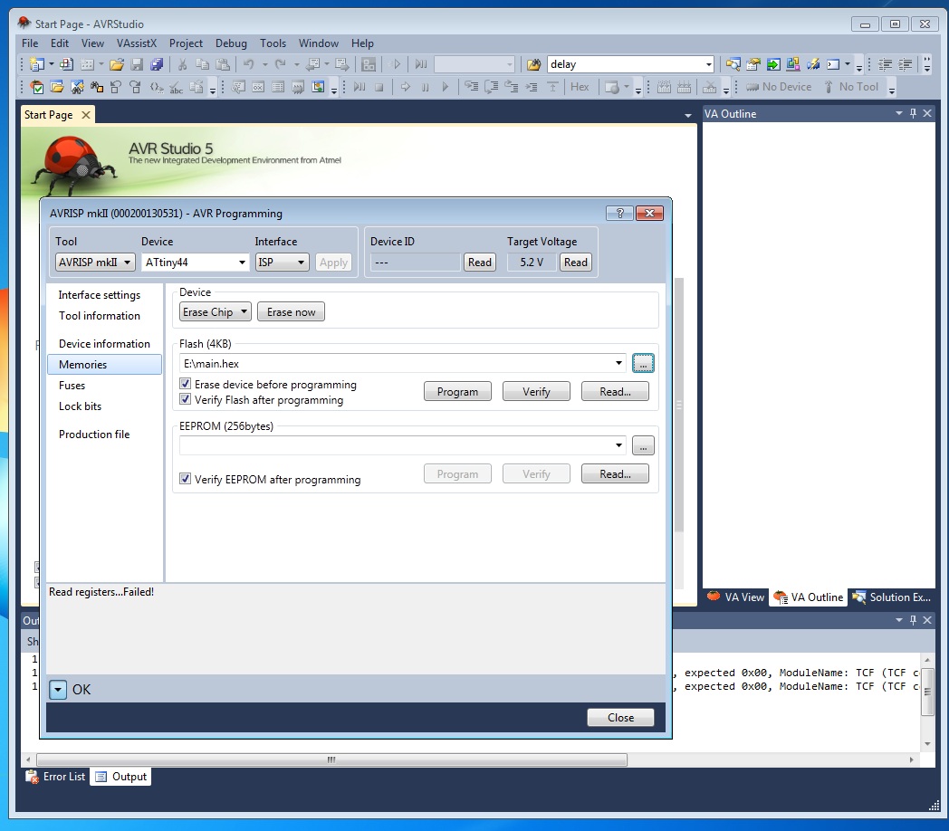Click the No Tool toolbar indicator
The height and width of the screenshot is (831, 949).
851,87
